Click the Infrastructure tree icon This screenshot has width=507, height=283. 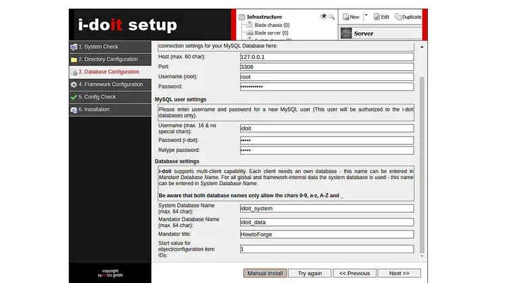coord(241,17)
